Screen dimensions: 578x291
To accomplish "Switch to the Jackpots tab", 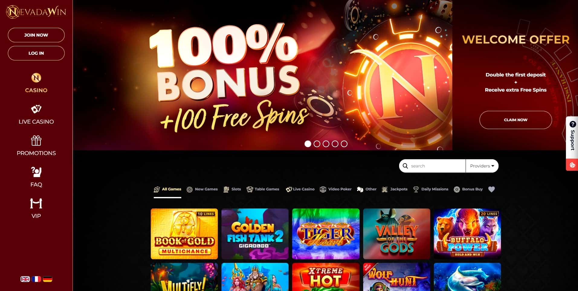I will [x=395, y=189].
